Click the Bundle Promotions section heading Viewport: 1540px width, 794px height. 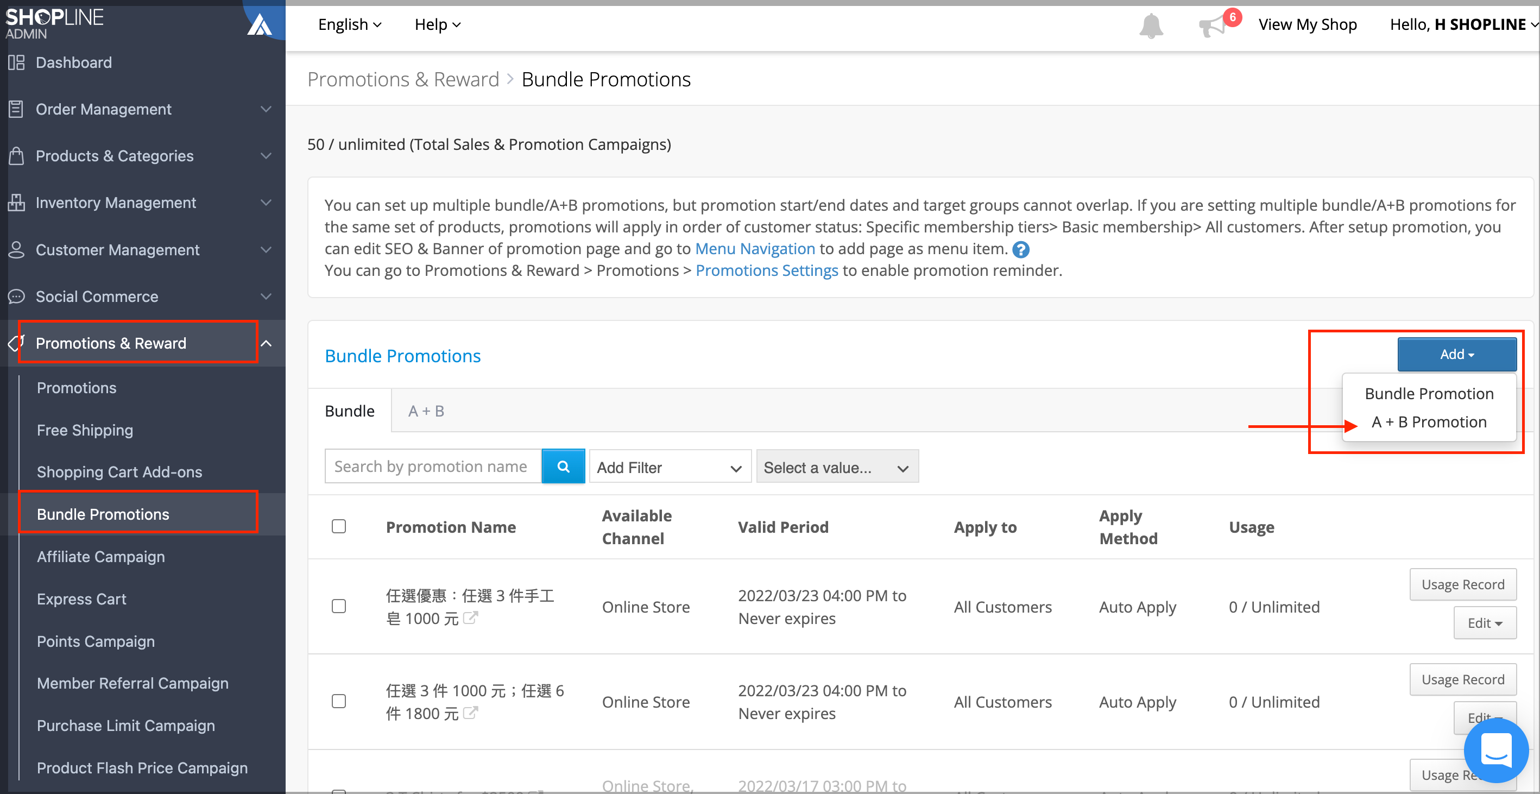tap(402, 356)
